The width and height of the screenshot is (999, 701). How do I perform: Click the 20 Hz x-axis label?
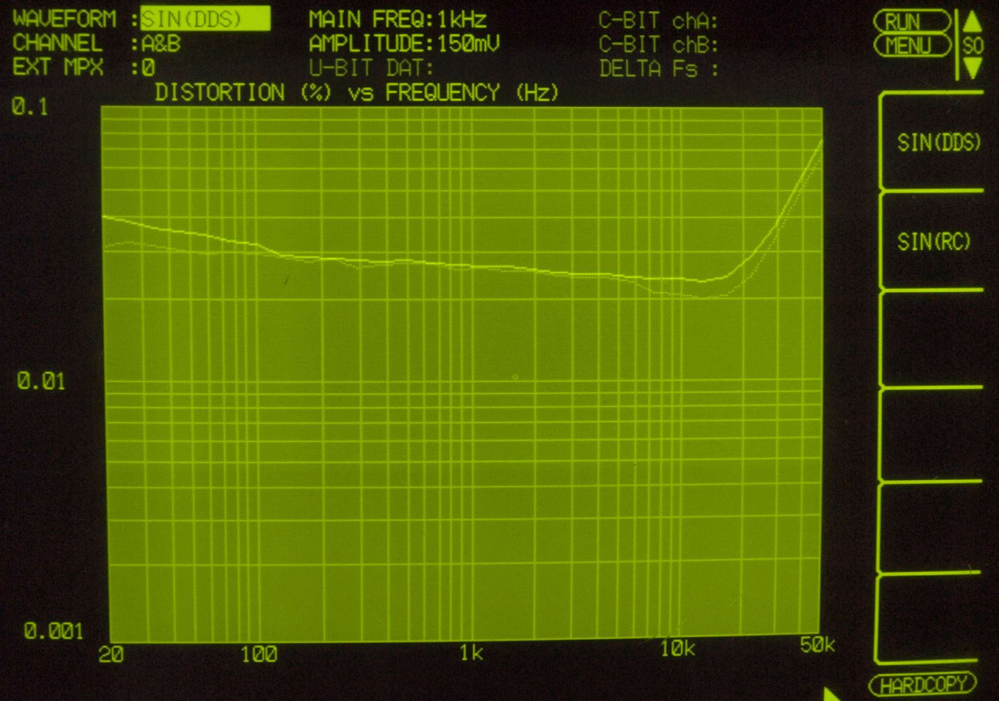pyautogui.click(x=111, y=654)
